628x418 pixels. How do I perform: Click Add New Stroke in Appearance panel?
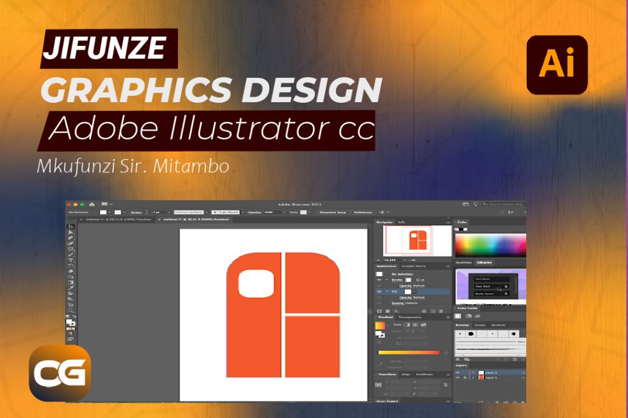[379, 311]
